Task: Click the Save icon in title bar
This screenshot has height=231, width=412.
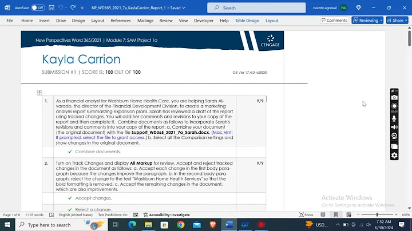Action: (x=51, y=7)
